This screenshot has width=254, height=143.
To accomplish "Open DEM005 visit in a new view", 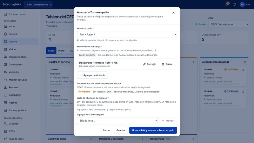I will (243, 70).
